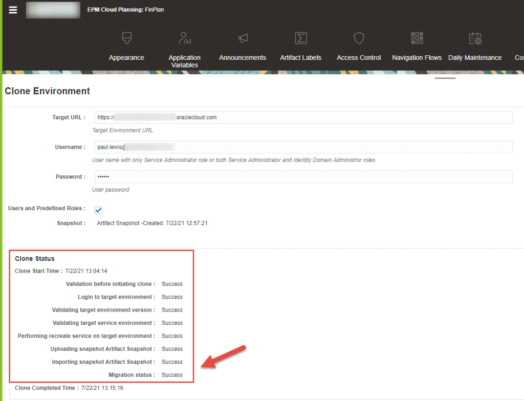Click the Daily Maintenance text label
The width and height of the screenshot is (524, 401).
[x=475, y=58]
